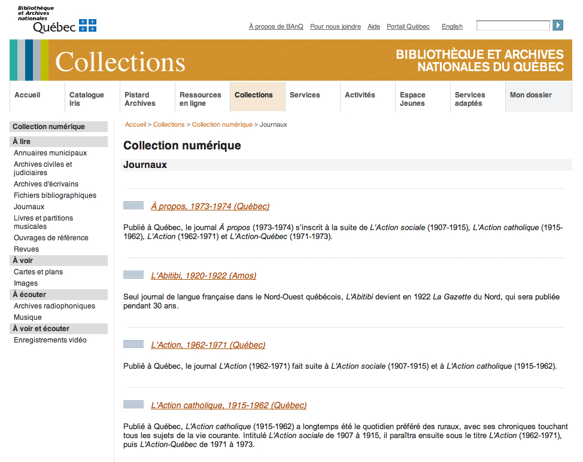Open Livres et partitions musicales in sidebar
The width and height of the screenshot is (583, 462).
click(x=43, y=222)
